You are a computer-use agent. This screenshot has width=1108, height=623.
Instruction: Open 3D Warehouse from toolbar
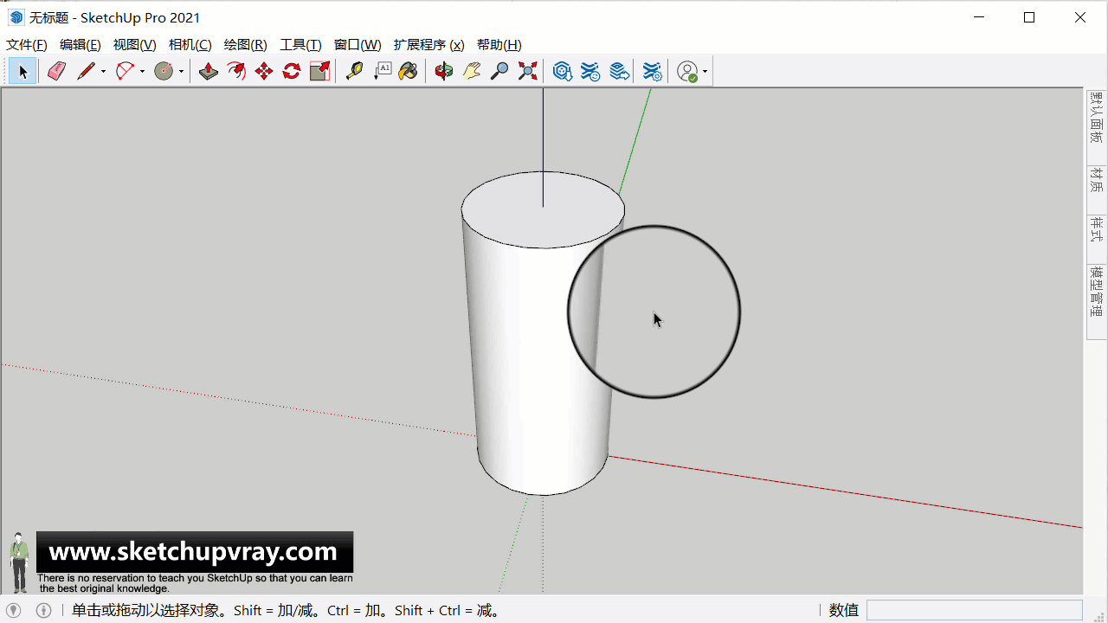click(563, 71)
